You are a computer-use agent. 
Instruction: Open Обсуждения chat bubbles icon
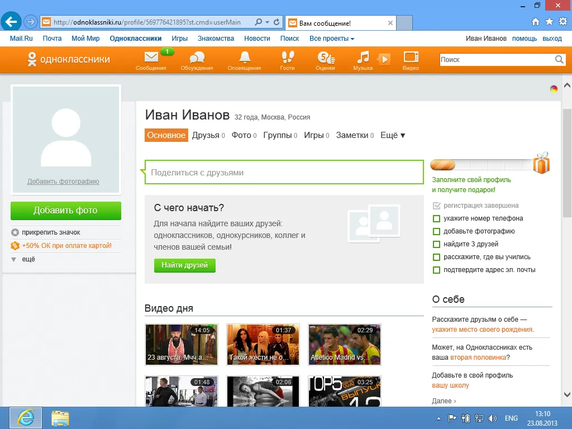[197, 58]
